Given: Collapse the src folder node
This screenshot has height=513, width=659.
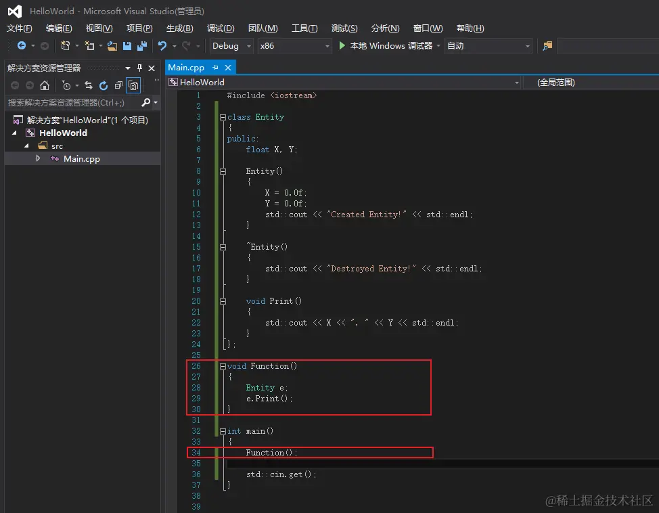Looking at the screenshot, I should coord(27,146).
